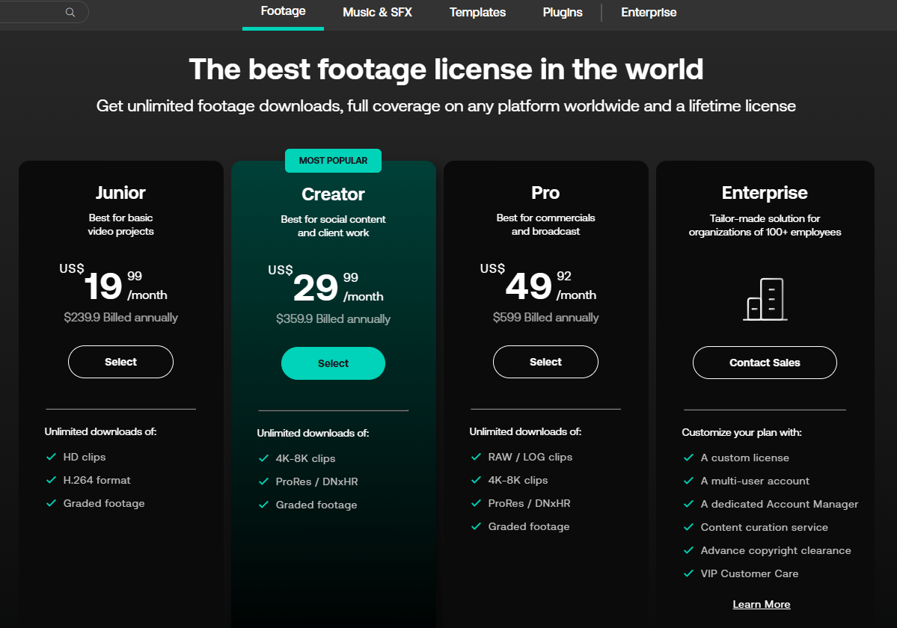The width and height of the screenshot is (897, 628).
Task: Click checkmark beside A dedicated Account Manager
Action: pos(689,504)
